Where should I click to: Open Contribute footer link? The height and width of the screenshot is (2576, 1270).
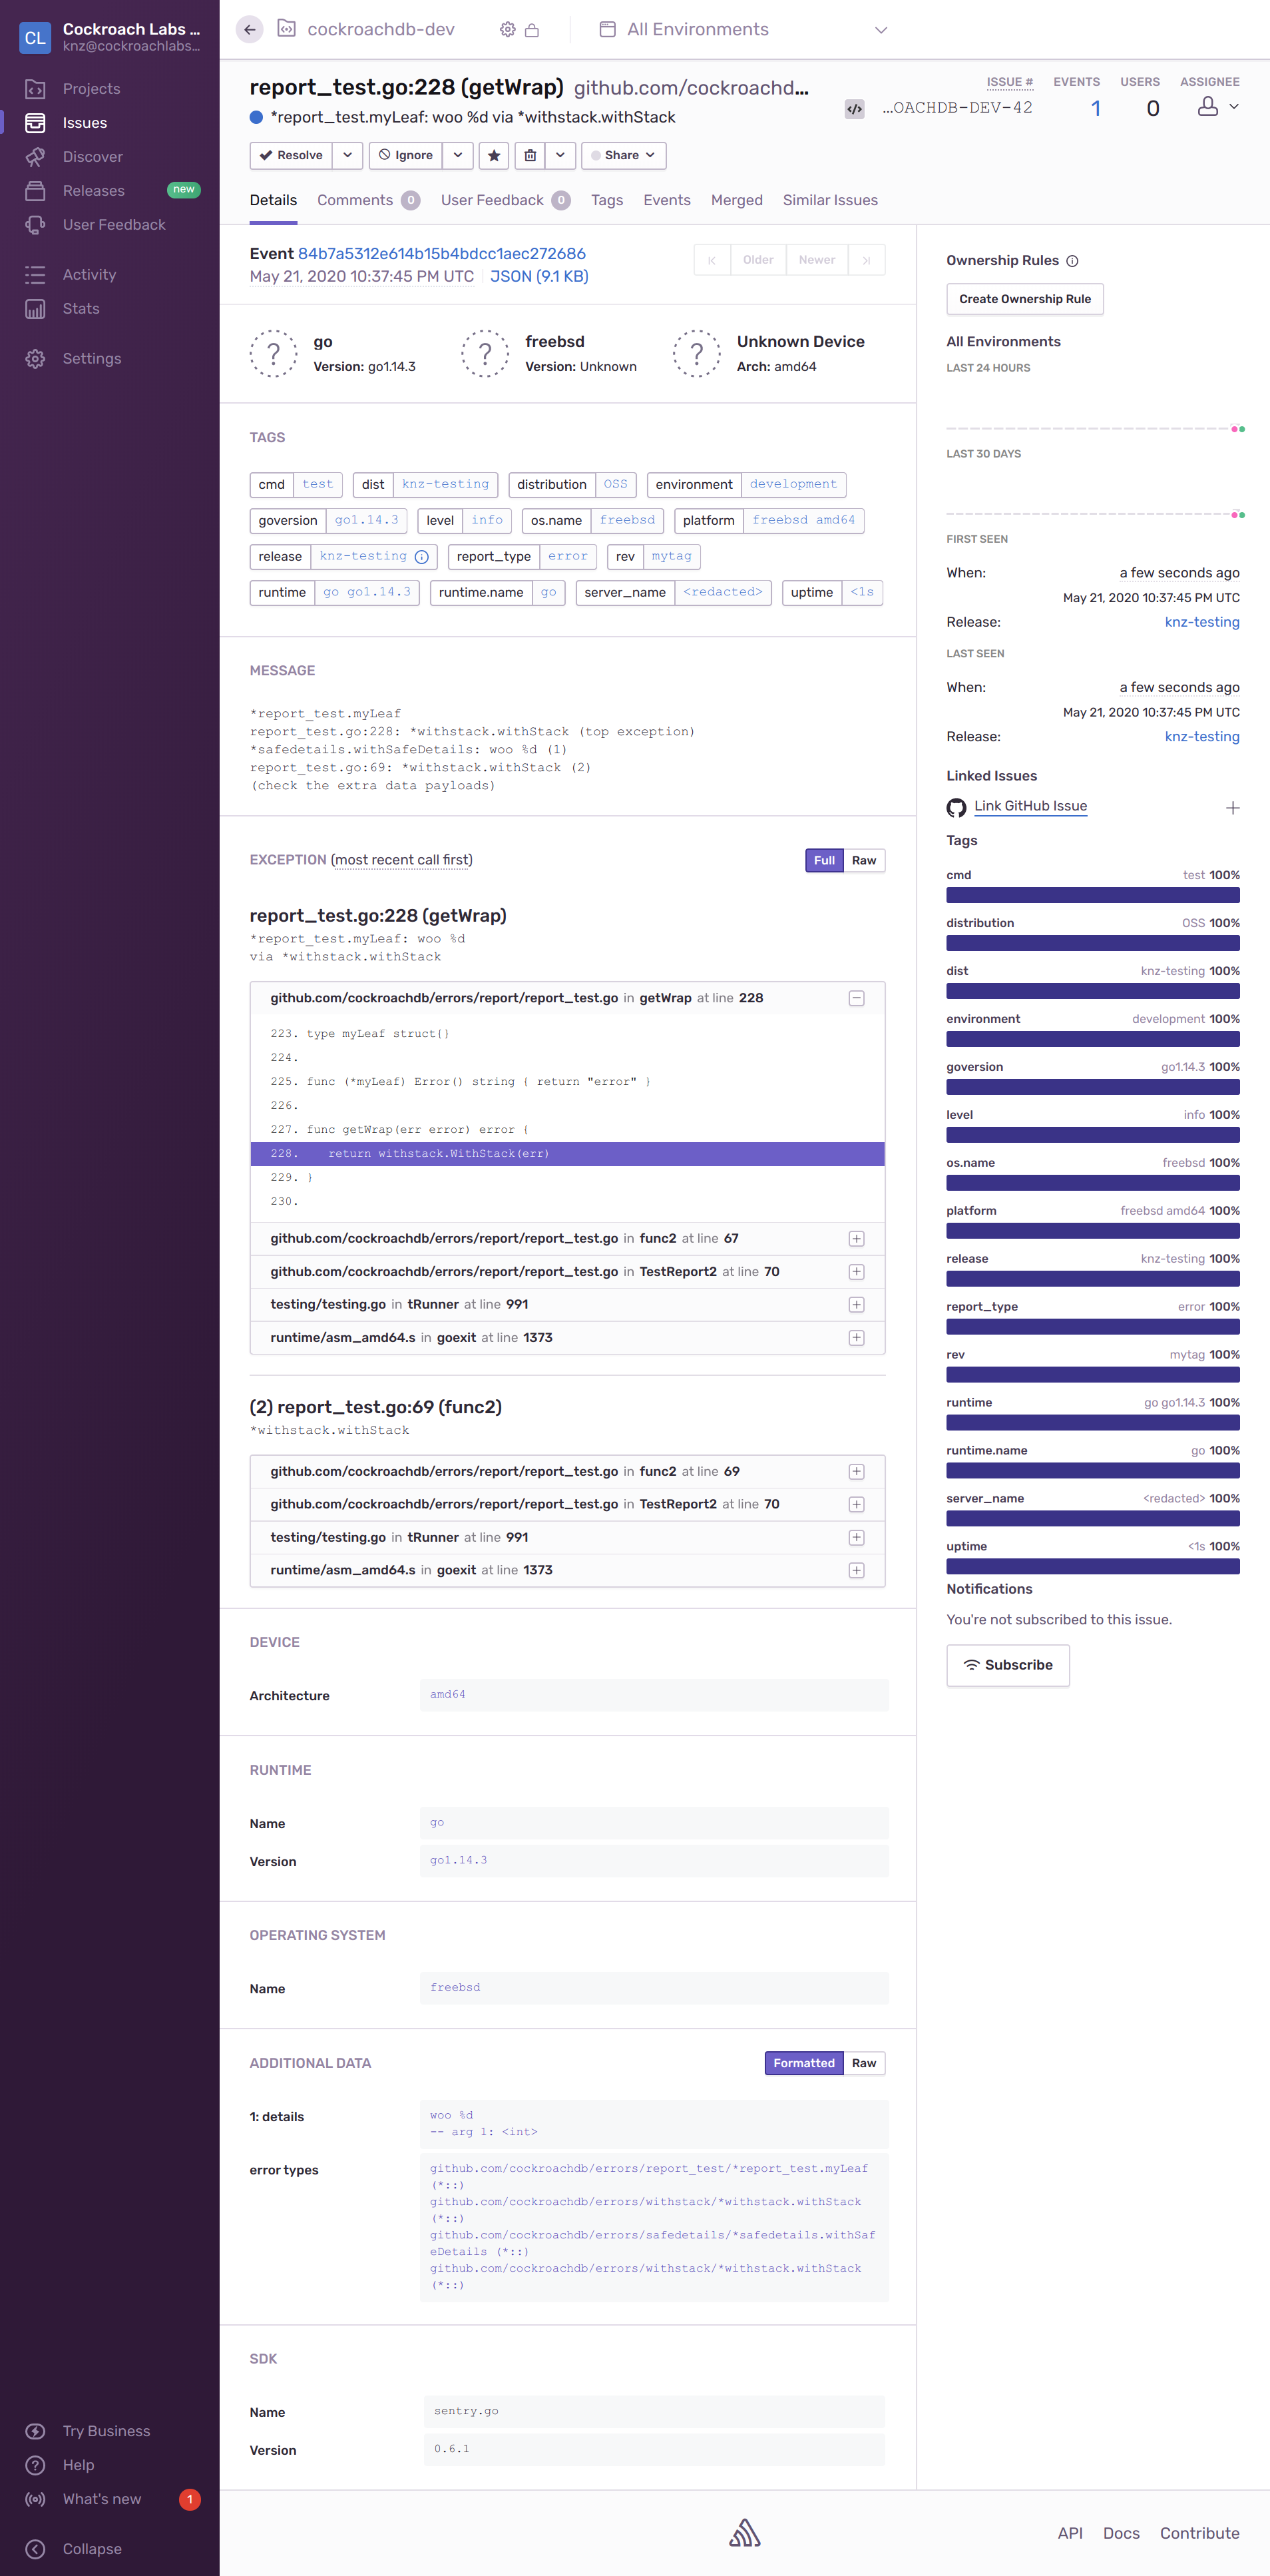click(1199, 2533)
